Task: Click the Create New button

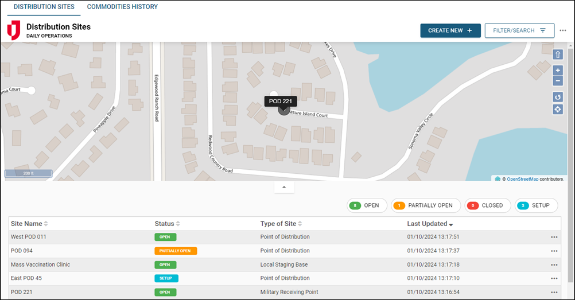Action: (x=450, y=30)
